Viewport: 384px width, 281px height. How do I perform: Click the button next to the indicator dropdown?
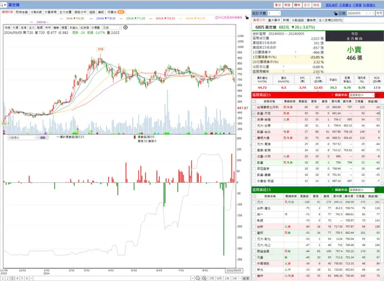(x=43, y=138)
